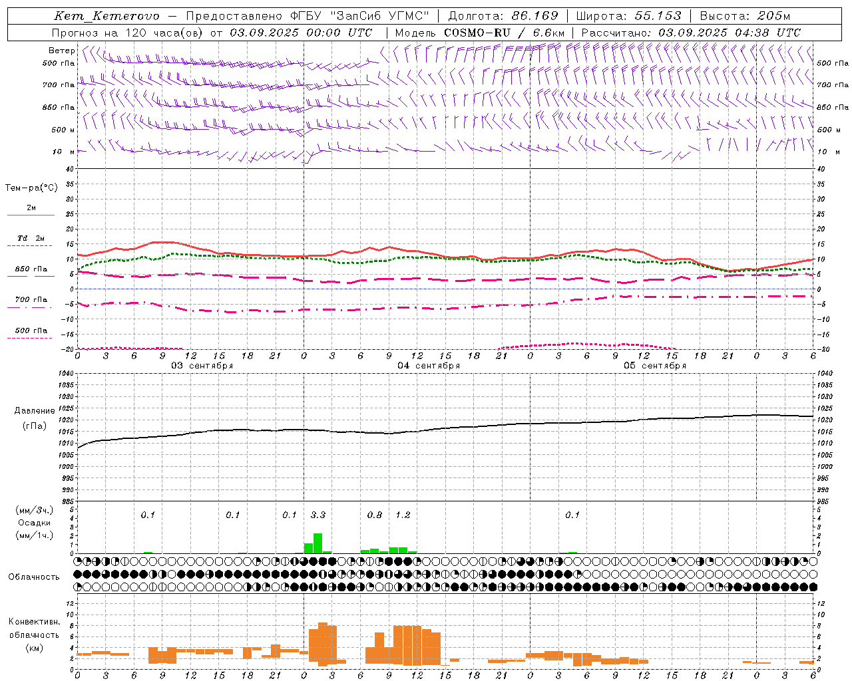The width and height of the screenshot is (852, 681).
Task: Click the 'Td 2м' dew point legend label
Action: click(31, 238)
